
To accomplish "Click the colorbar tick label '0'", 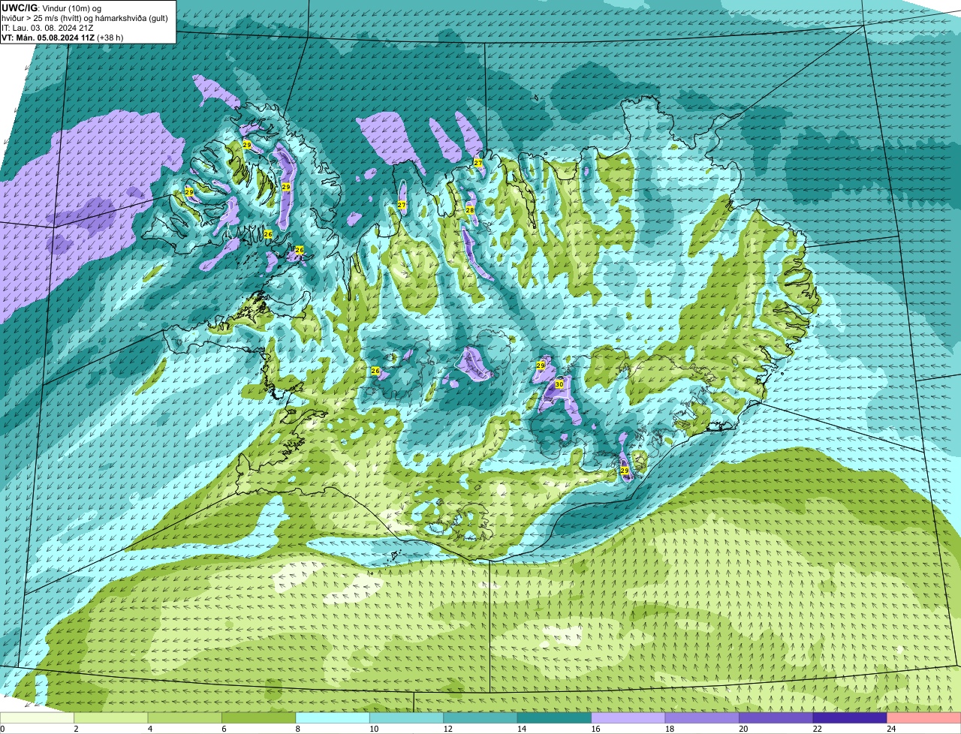I will pos(2,729).
